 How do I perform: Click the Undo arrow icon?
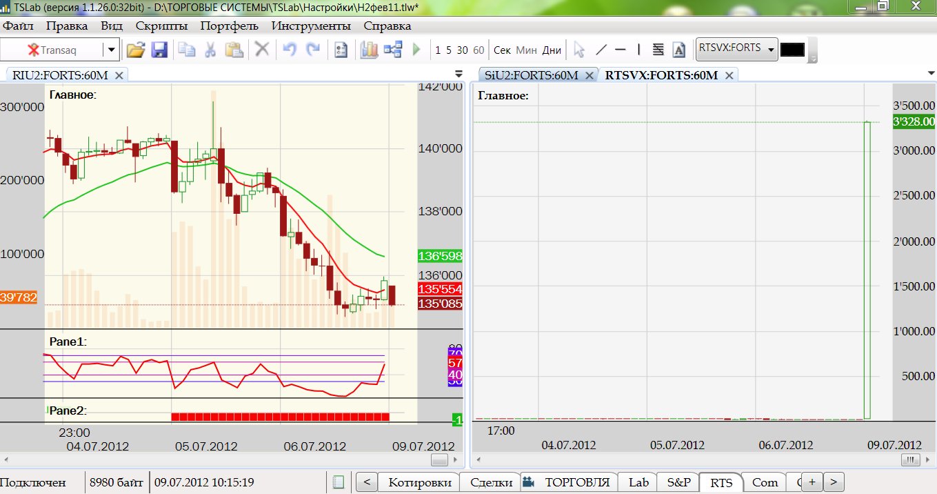click(x=290, y=50)
